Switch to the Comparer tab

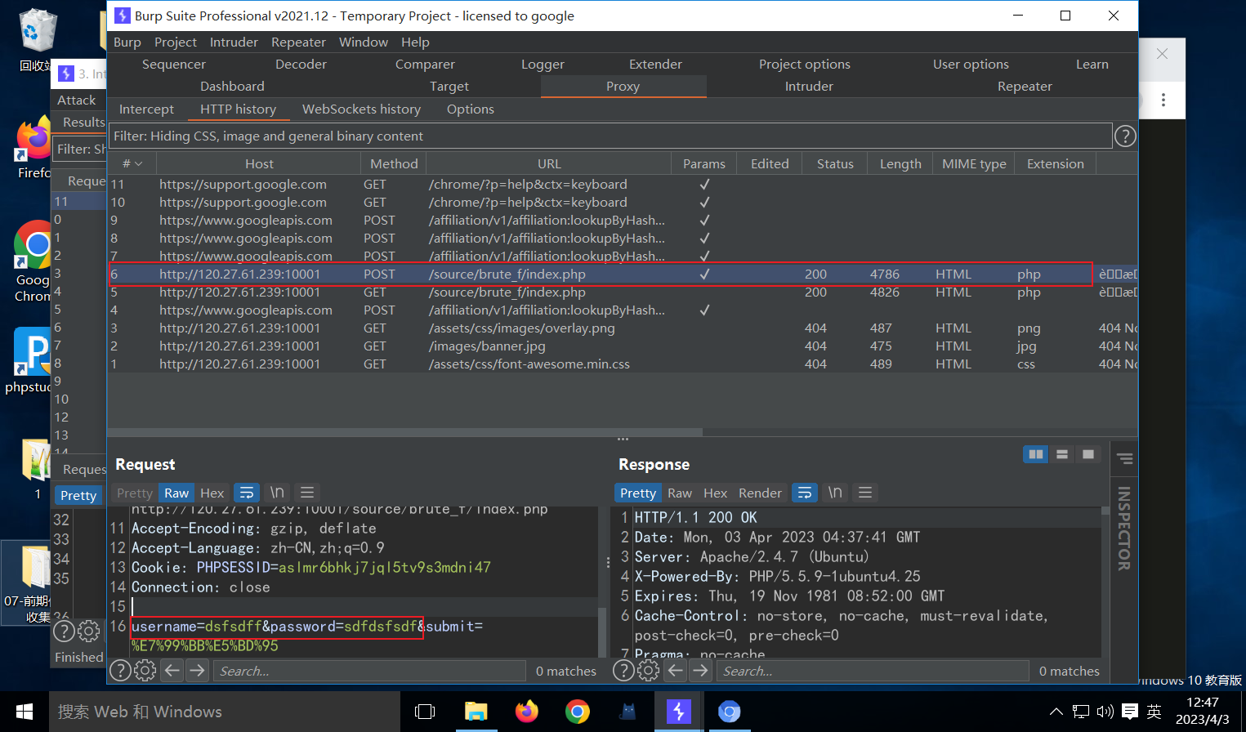425,65
